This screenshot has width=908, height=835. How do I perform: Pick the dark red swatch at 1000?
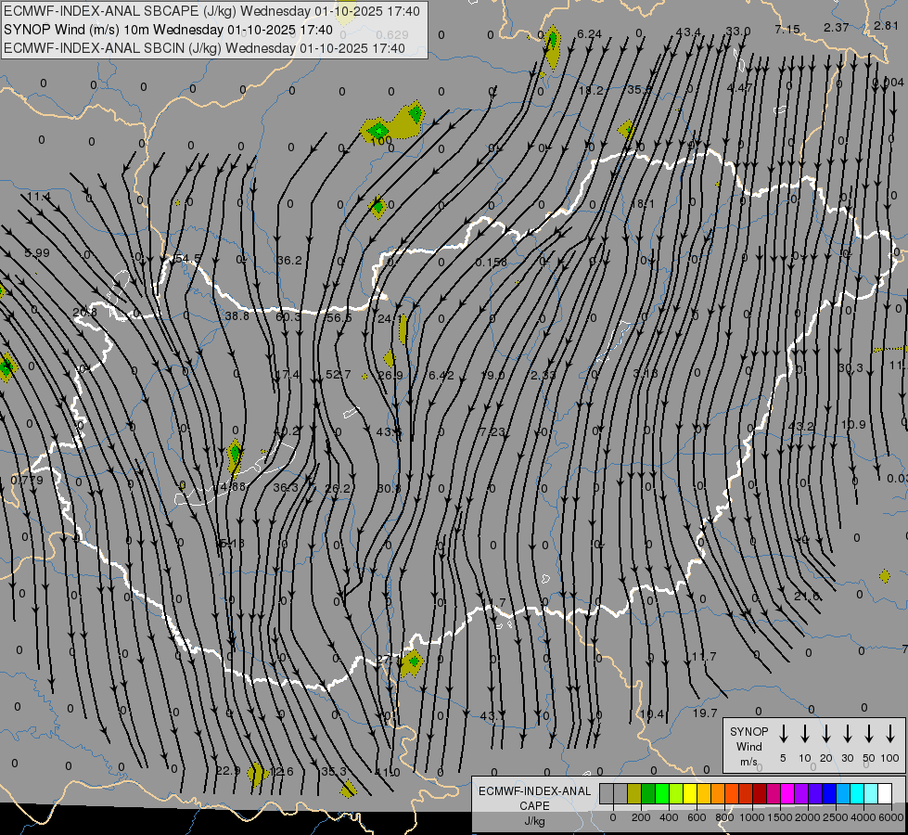click(760, 794)
